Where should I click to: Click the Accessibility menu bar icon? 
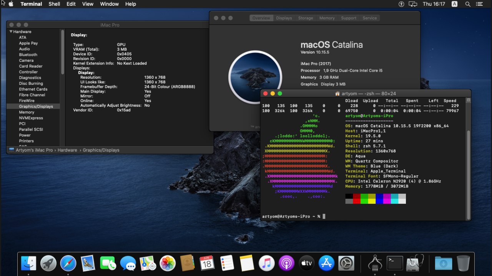402,4
